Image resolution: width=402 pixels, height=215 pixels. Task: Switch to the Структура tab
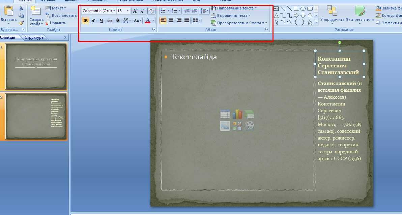pyautogui.click(x=34, y=37)
